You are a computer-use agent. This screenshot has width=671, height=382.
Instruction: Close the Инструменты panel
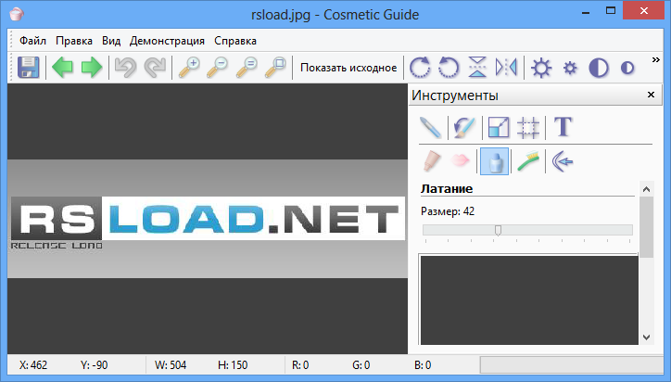pyautogui.click(x=651, y=95)
